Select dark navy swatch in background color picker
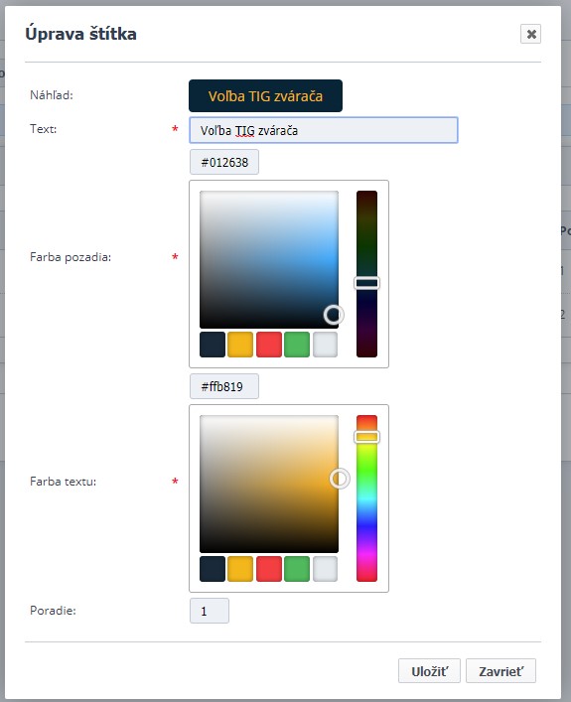Image resolution: width=571 pixels, height=702 pixels. [213, 345]
